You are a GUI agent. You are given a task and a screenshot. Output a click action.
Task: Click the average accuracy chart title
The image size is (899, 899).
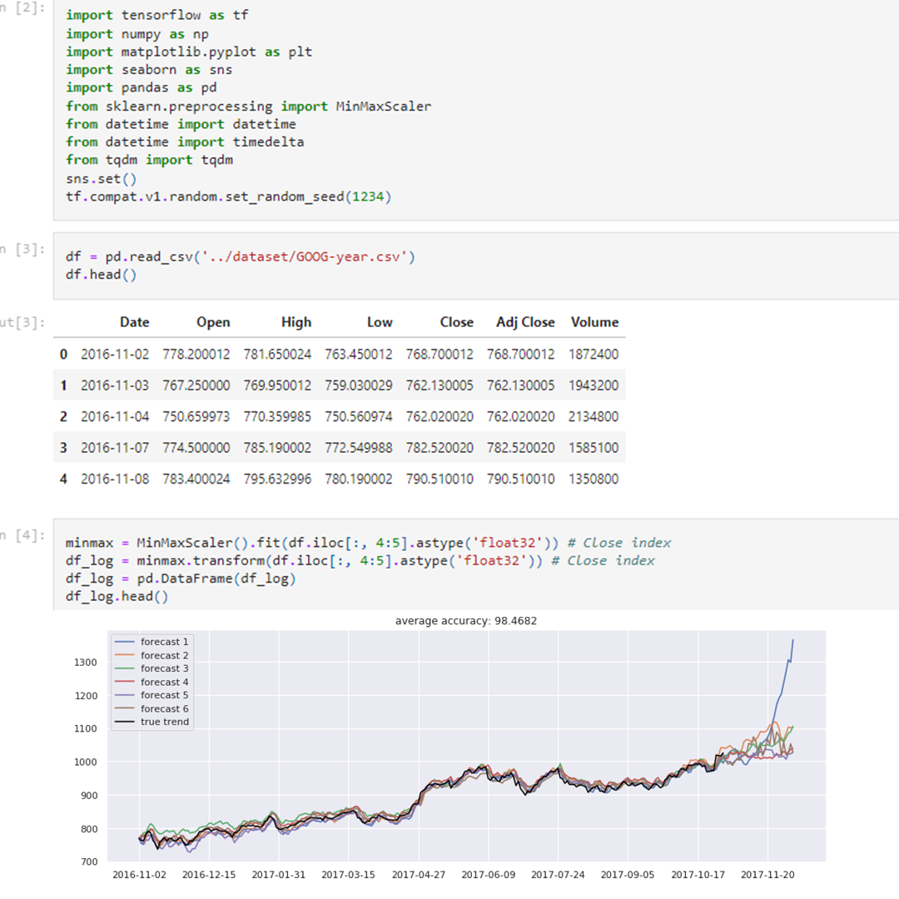pos(466,621)
